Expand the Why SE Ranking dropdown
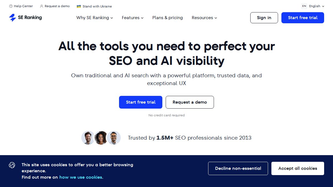 pos(95,18)
